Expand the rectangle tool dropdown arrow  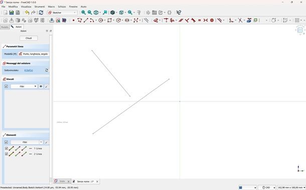(113, 20)
